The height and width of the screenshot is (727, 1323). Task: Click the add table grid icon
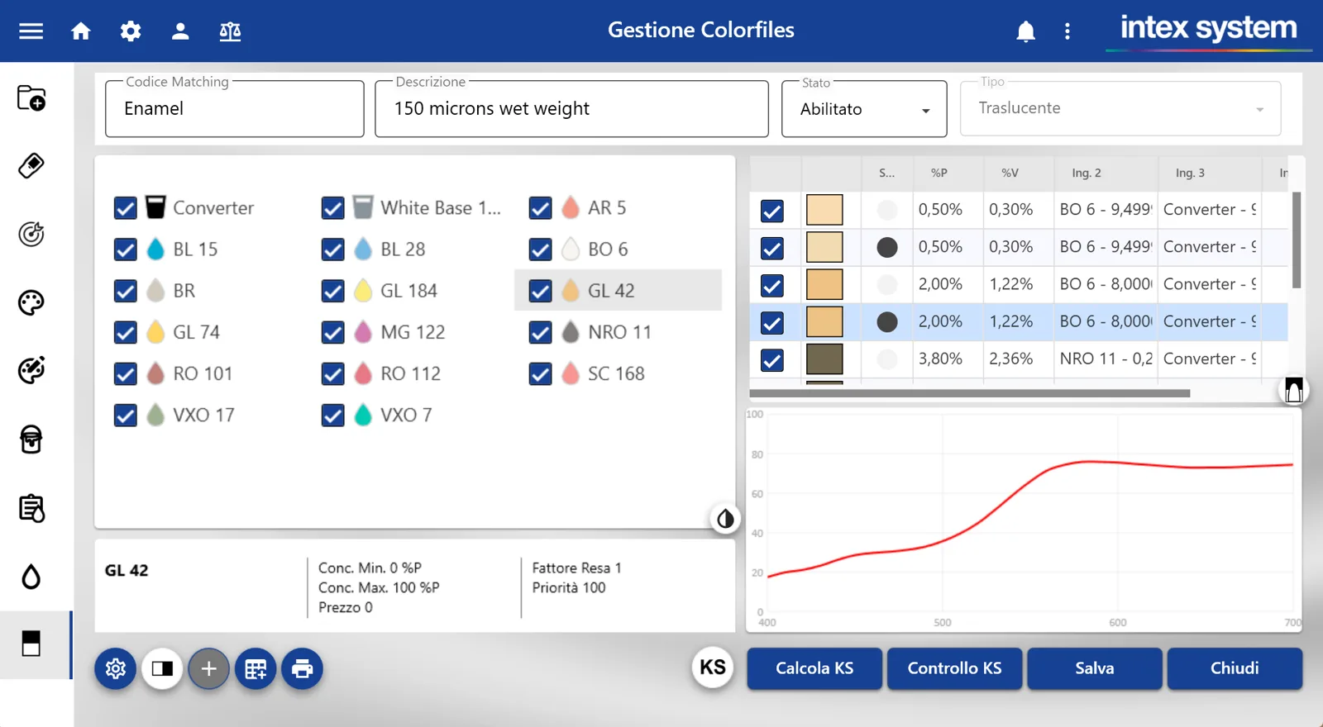pos(256,668)
